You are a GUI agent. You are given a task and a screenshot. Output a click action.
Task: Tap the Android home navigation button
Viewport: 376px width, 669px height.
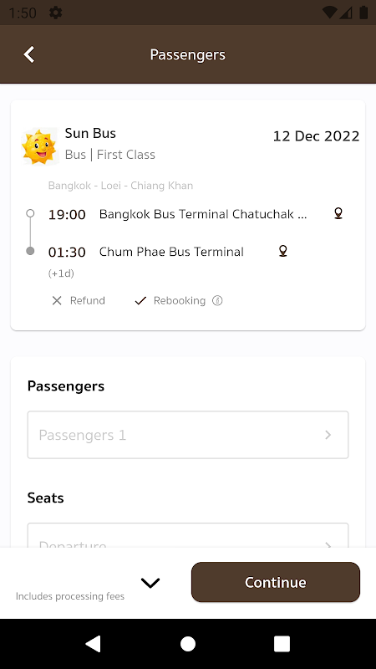coord(188,644)
